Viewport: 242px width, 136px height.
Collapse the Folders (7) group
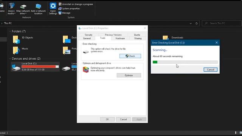tap(10, 31)
